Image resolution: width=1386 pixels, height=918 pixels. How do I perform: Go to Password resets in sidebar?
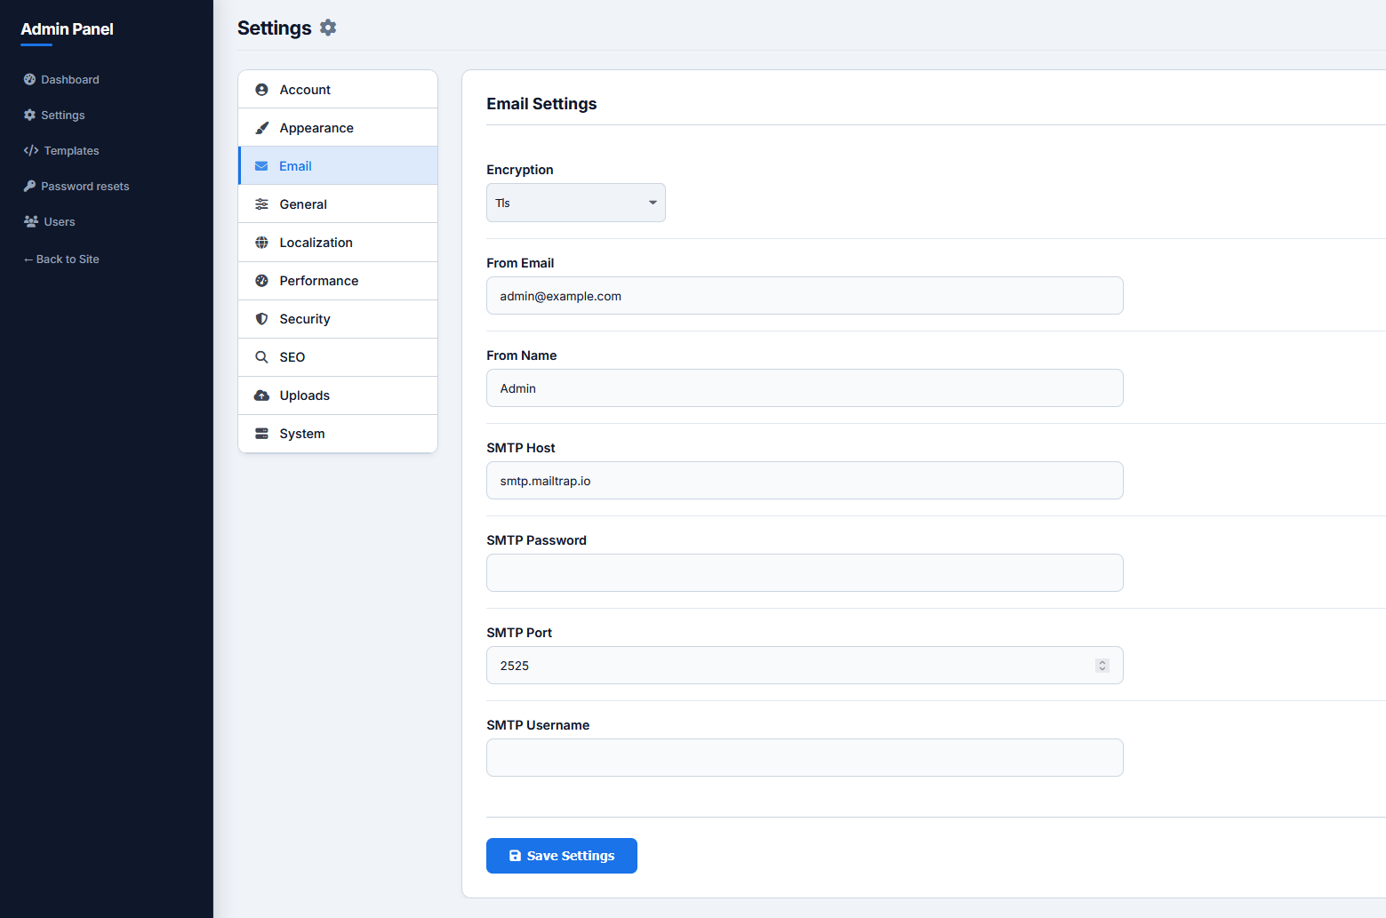click(x=76, y=186)
